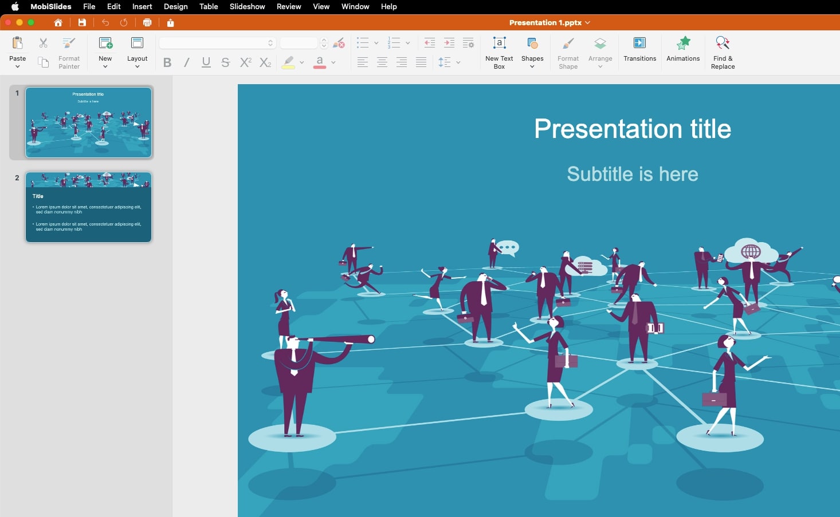The height and width of the screenshot is (517, 840).
Task: Insert a New Text Box
Action: (499, 53)
